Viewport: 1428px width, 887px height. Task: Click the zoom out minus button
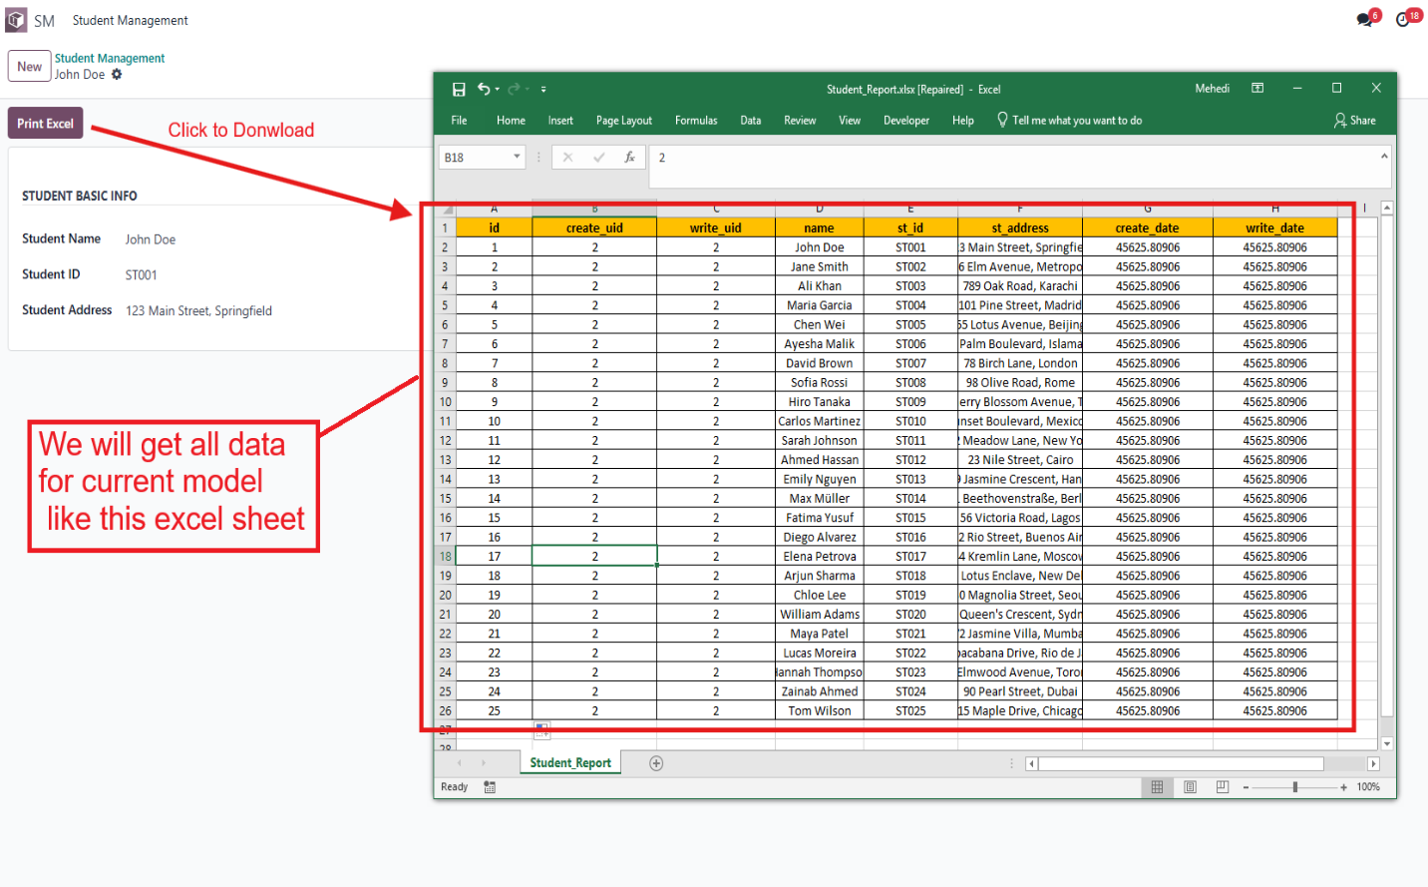point(1246,787)
